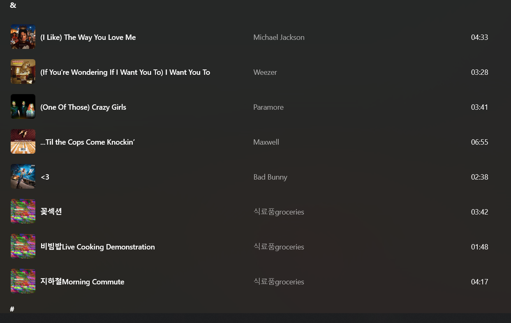Click the 01:48 duration
The height and width of the screenshot is (323, 511).
[x=479, y=247]
